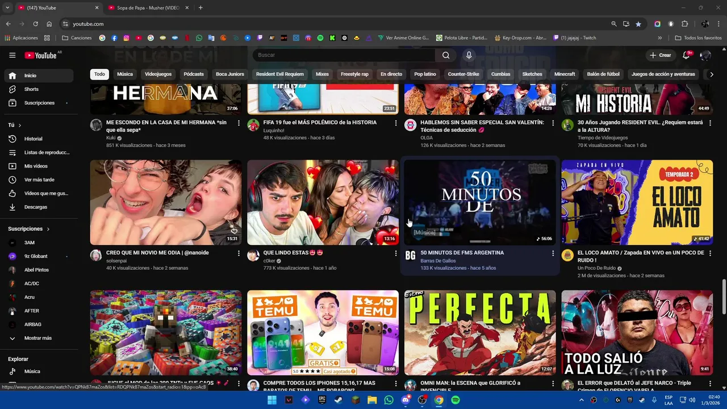Expand the Tú section
The height and width of the screenshot is (409, 727).
[x=15, y=125]
